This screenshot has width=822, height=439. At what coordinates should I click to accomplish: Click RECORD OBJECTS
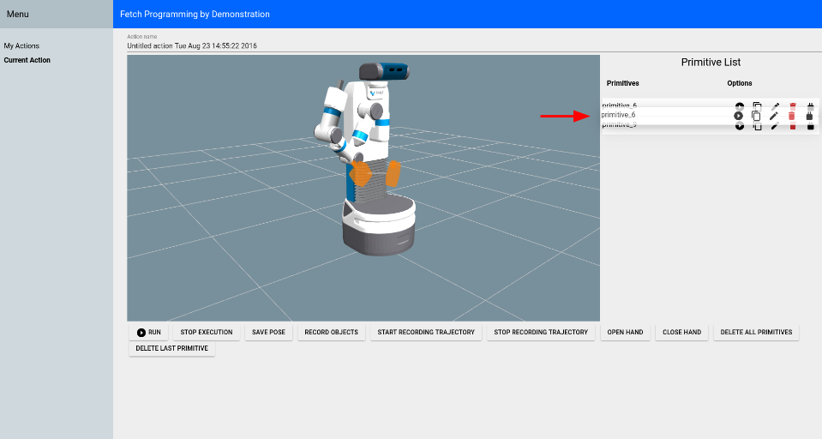tap(331, 332)
